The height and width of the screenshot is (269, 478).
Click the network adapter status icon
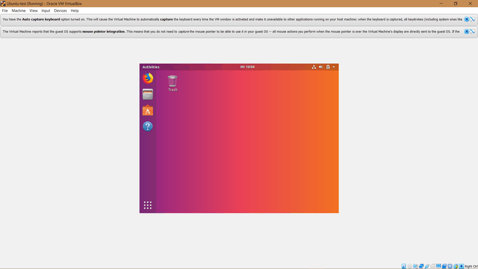421,266
